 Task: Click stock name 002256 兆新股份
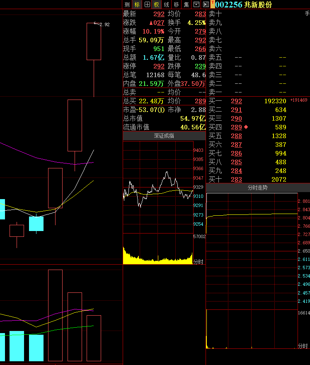[244, 4]
